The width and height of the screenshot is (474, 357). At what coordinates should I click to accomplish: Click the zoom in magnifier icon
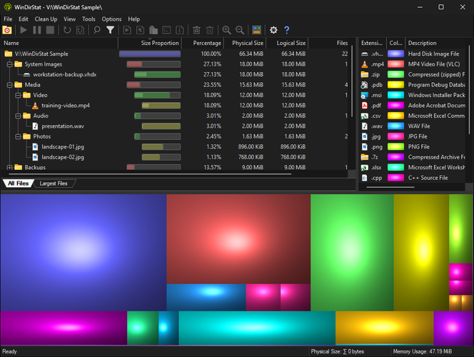[x=226, y=30]
